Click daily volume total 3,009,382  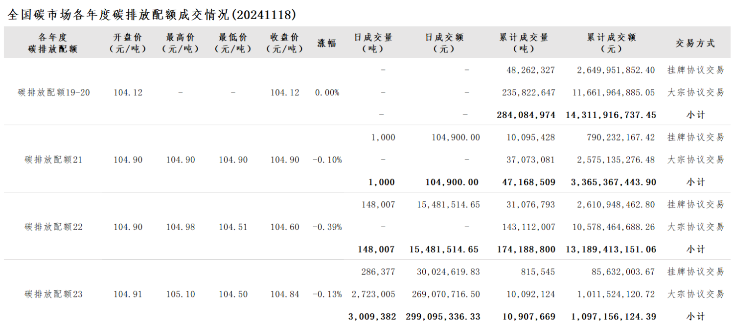coord(372,317)
